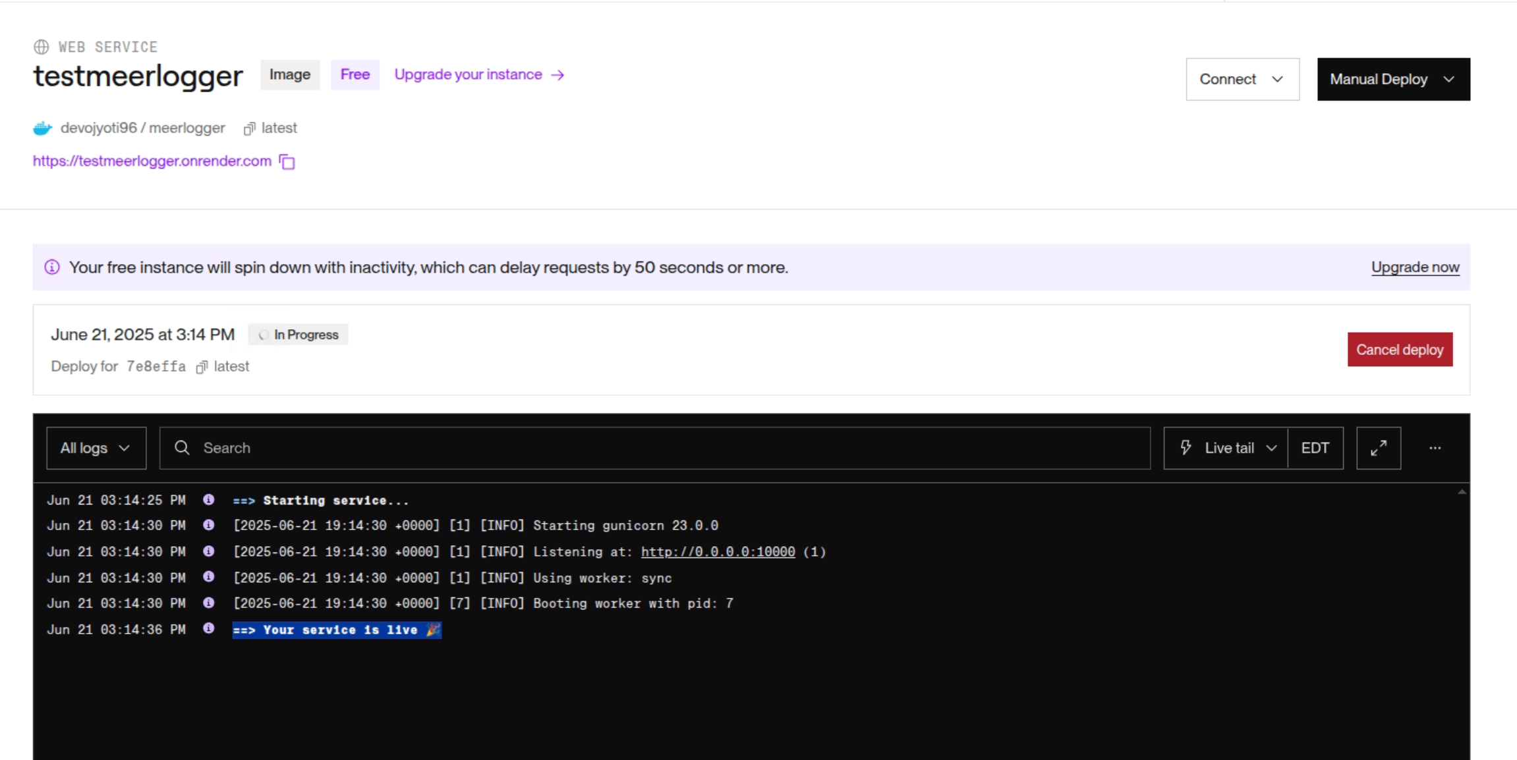Screen dimensions: 1517x760
Task: Copy the testmeerlogger.onrender.com URL icon
Action: point(287,161)
